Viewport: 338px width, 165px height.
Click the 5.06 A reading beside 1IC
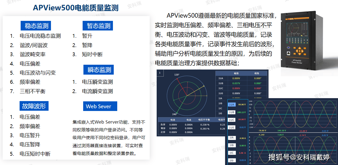[243, 153]
